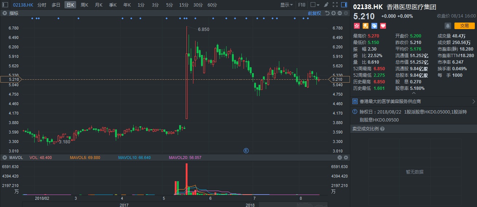Select the 月K monthly candlestick tab
Screen dimensions: 477x207
tap(99, 5)
